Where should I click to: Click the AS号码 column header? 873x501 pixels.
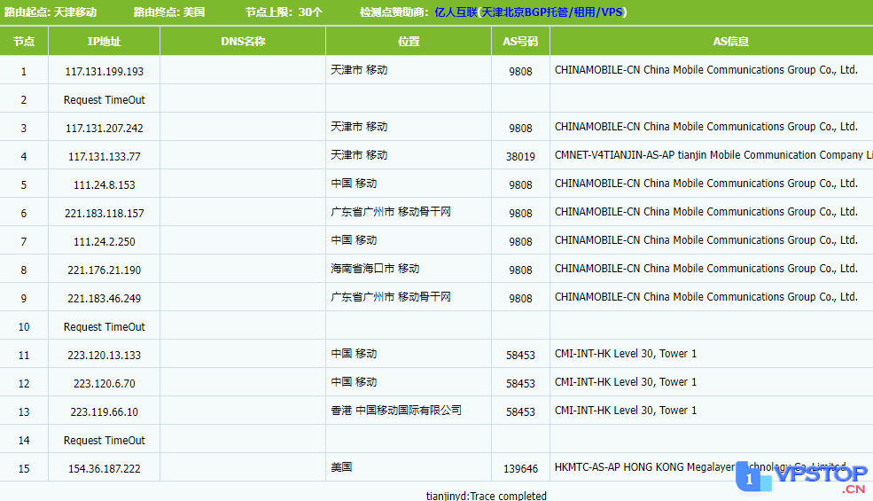coord(520,42)
